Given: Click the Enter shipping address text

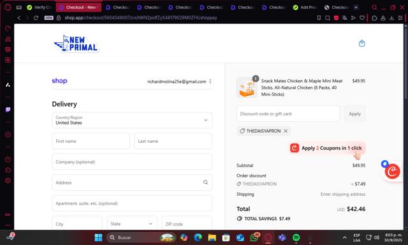Looking at the screenshot, I should (x=343, y=194).
